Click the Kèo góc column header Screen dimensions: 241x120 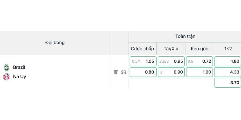[x=199, y=49]
